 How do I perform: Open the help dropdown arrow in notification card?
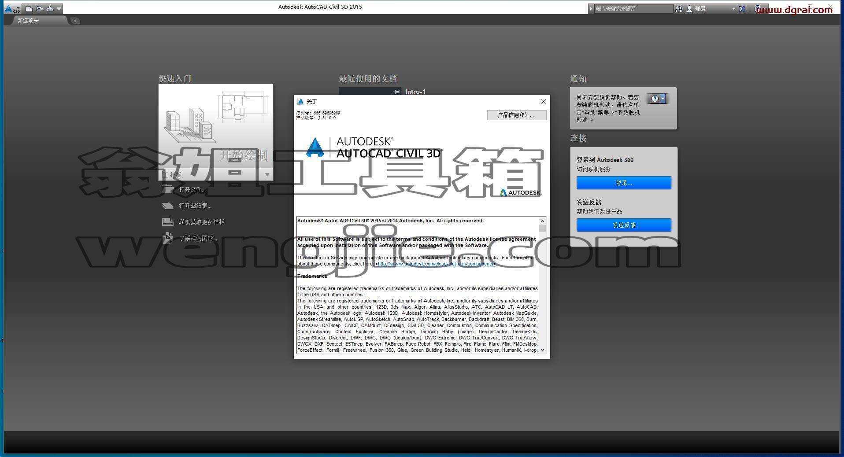(x=663, y=99)
